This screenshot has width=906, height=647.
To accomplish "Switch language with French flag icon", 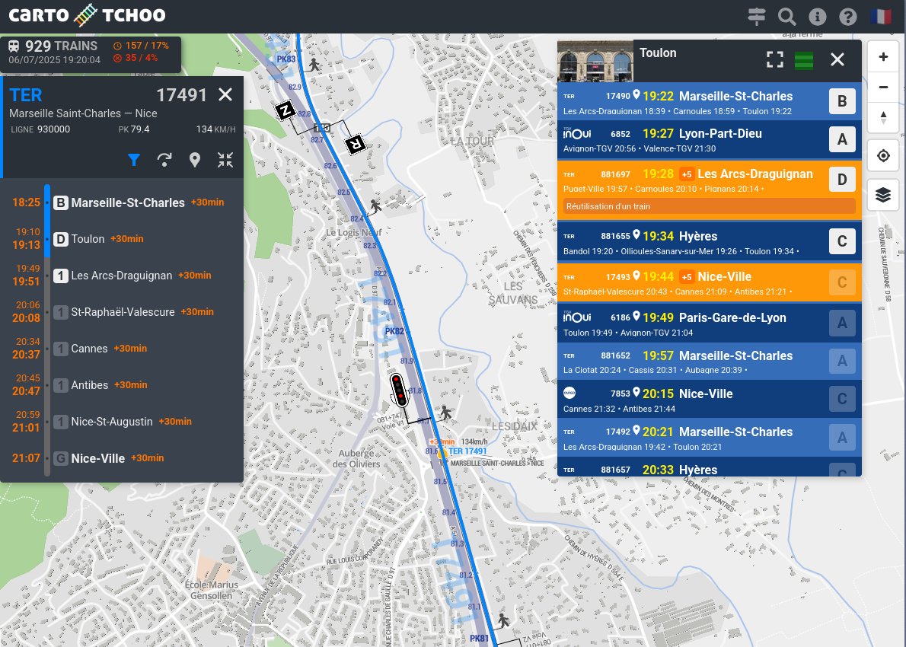I will click(x=880, y=16).
